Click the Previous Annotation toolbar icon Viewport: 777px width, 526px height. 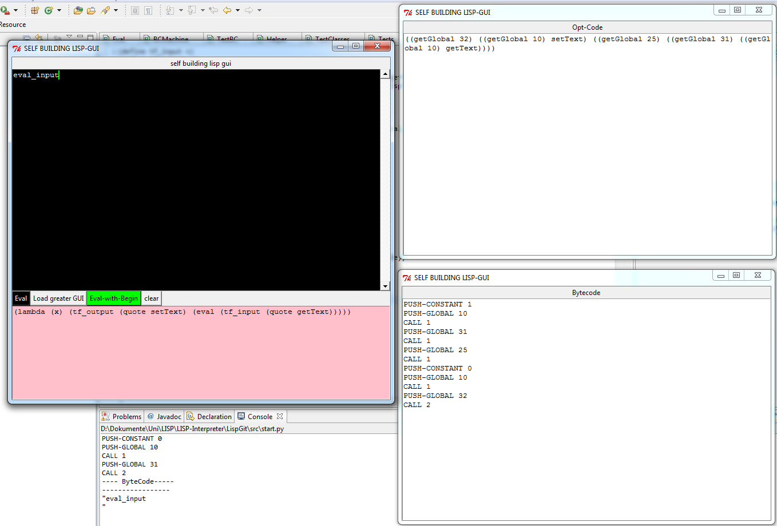click(192, 10)
